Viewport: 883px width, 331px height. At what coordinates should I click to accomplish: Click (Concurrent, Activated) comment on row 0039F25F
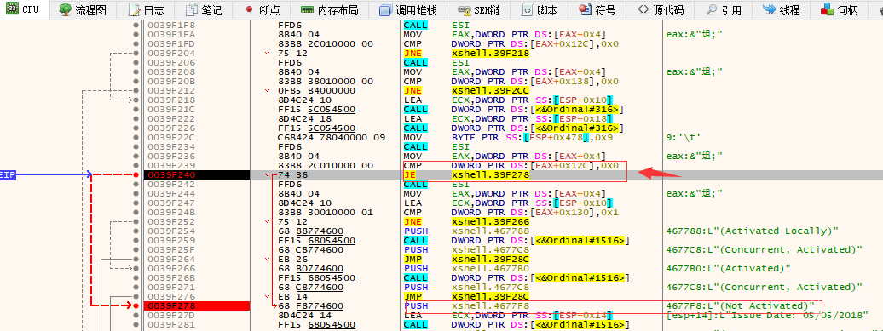[x=765, y=249]
